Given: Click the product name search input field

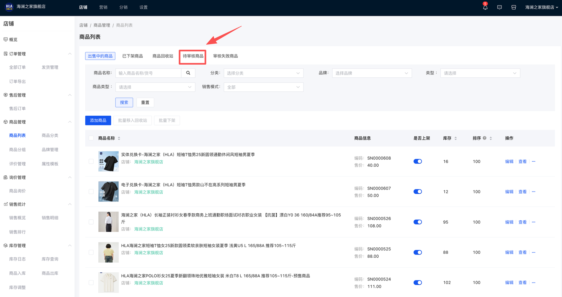Looking at the screenshot, I should (x=148, y=73).
